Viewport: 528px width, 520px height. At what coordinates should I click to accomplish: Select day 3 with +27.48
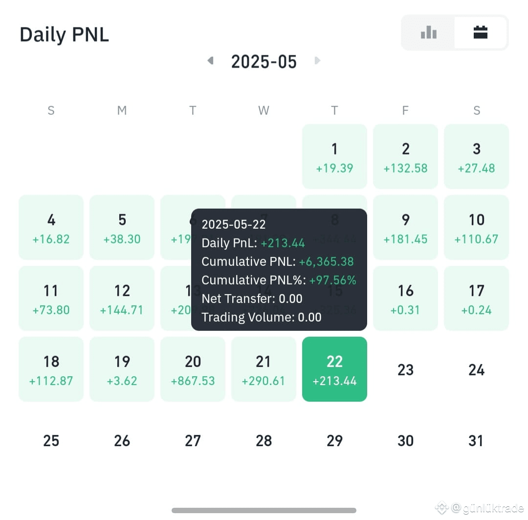(477, 156)
